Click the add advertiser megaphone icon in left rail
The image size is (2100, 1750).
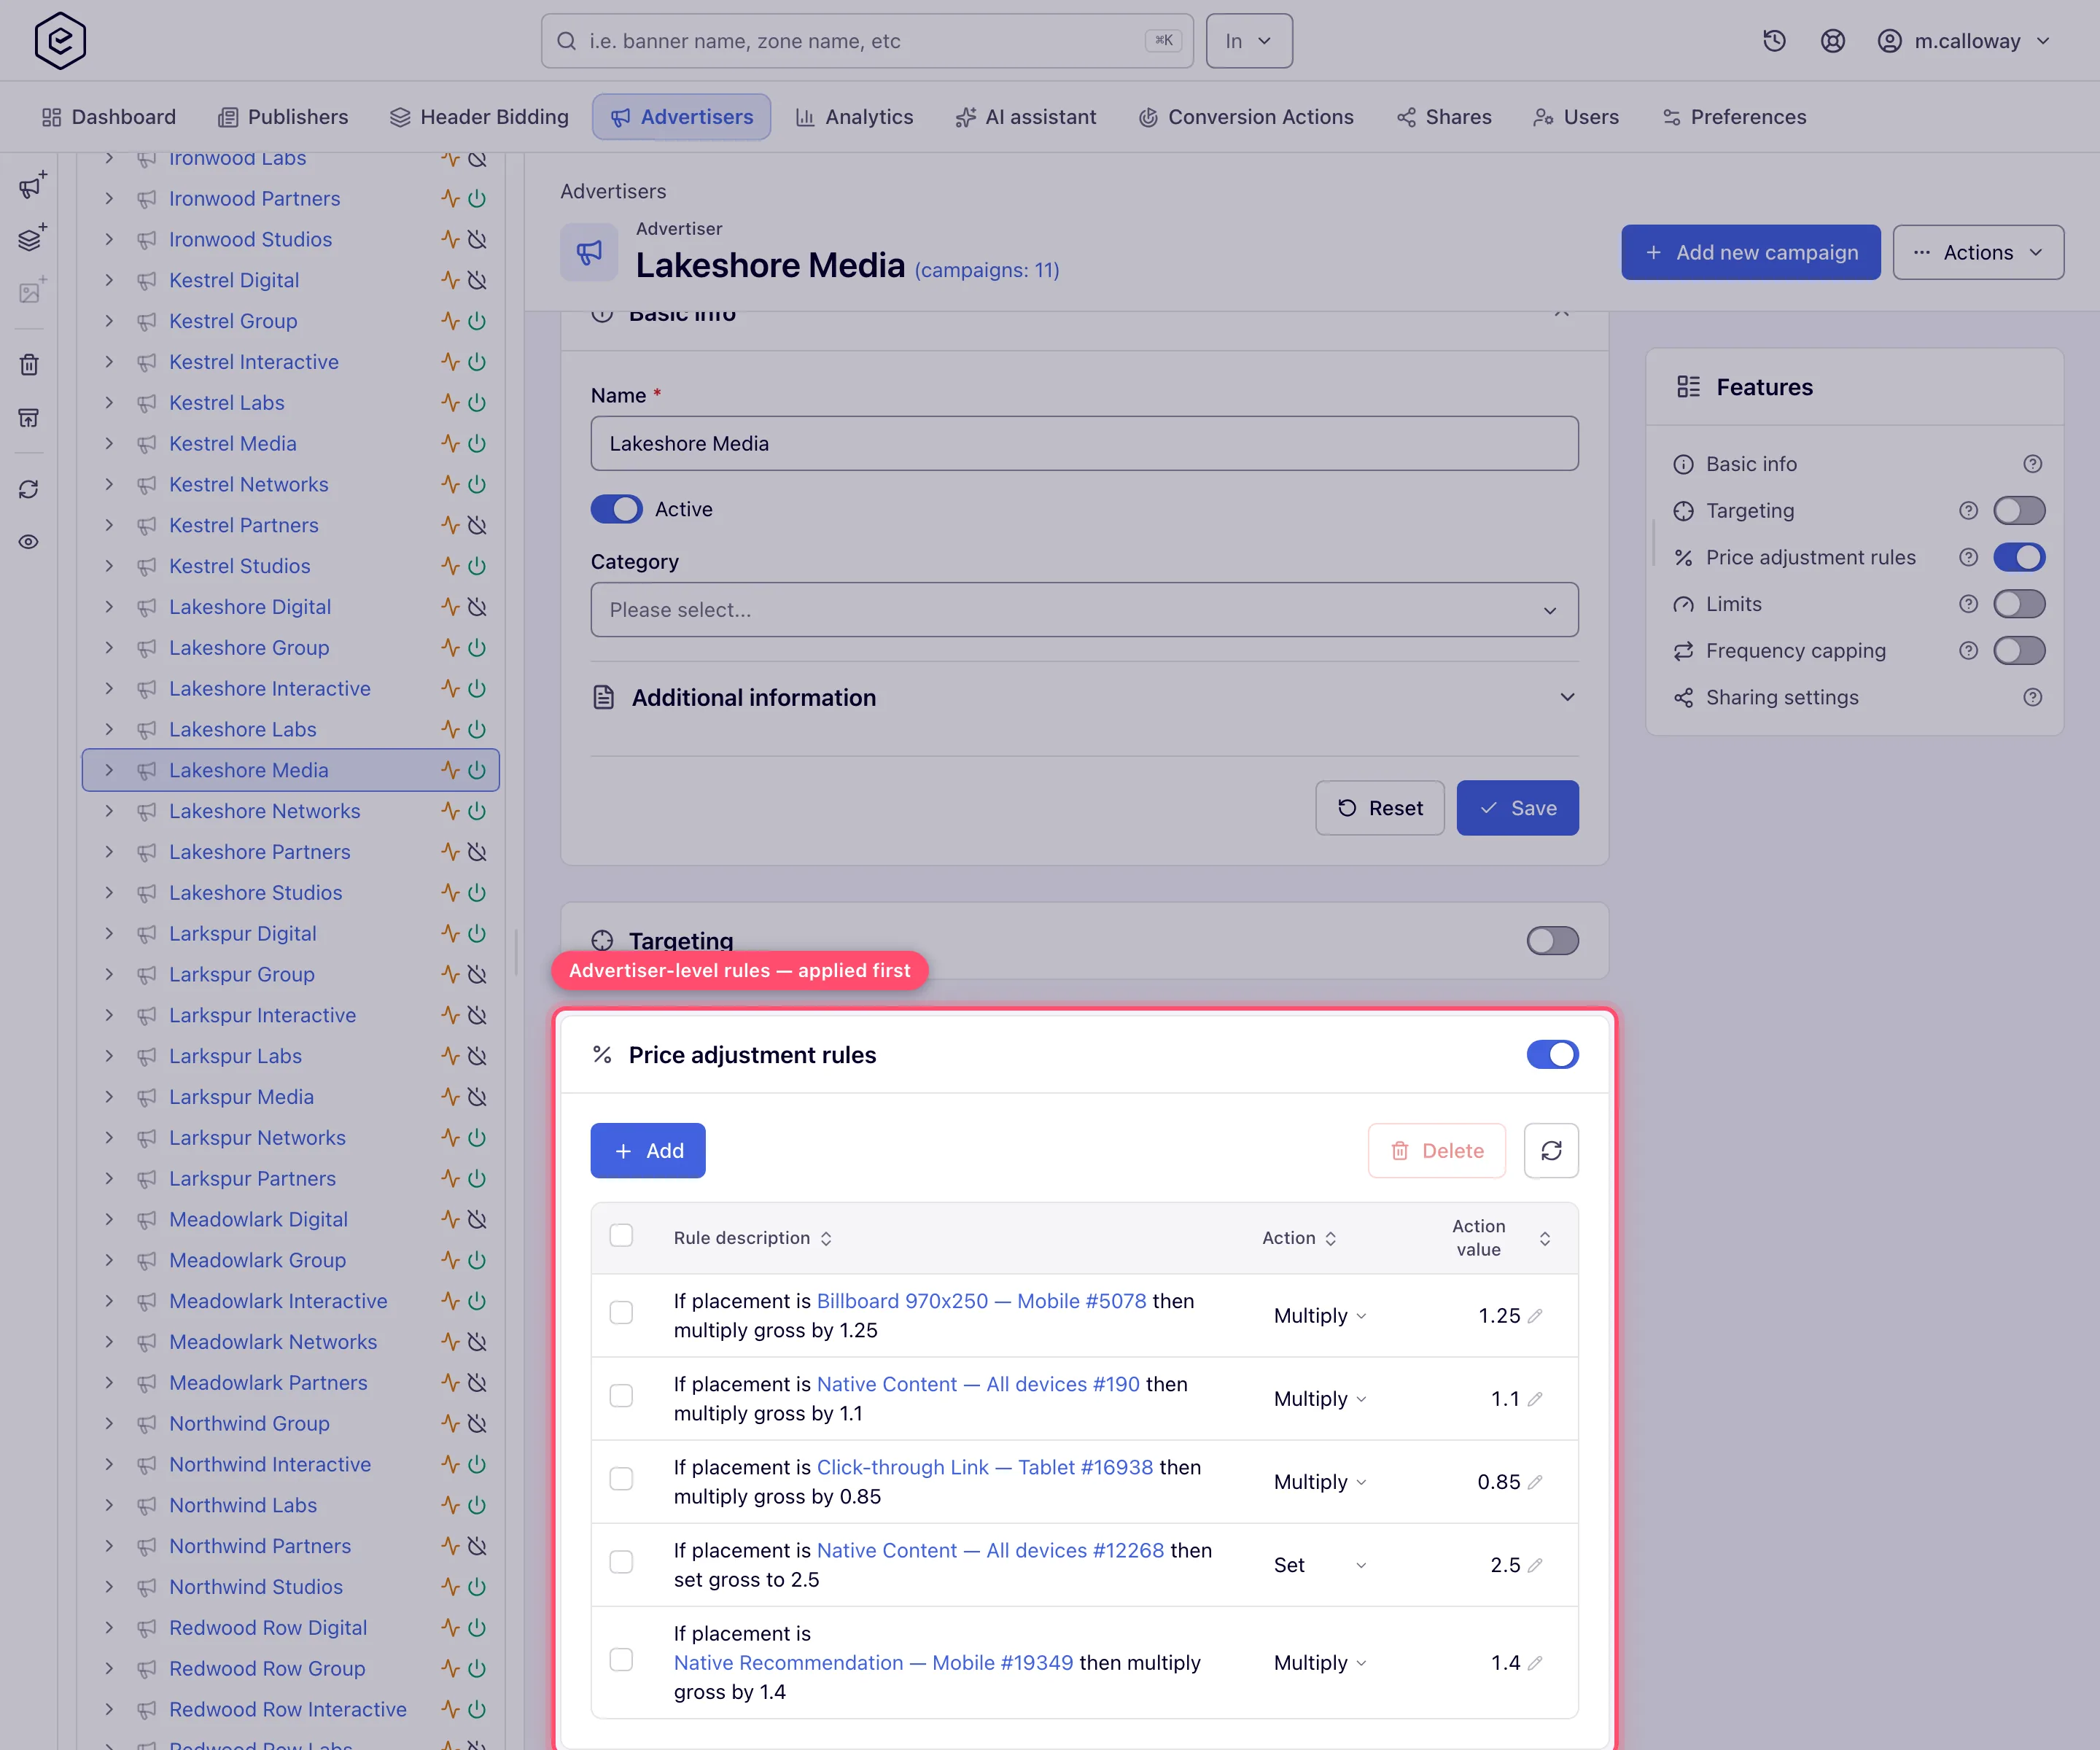31,186
